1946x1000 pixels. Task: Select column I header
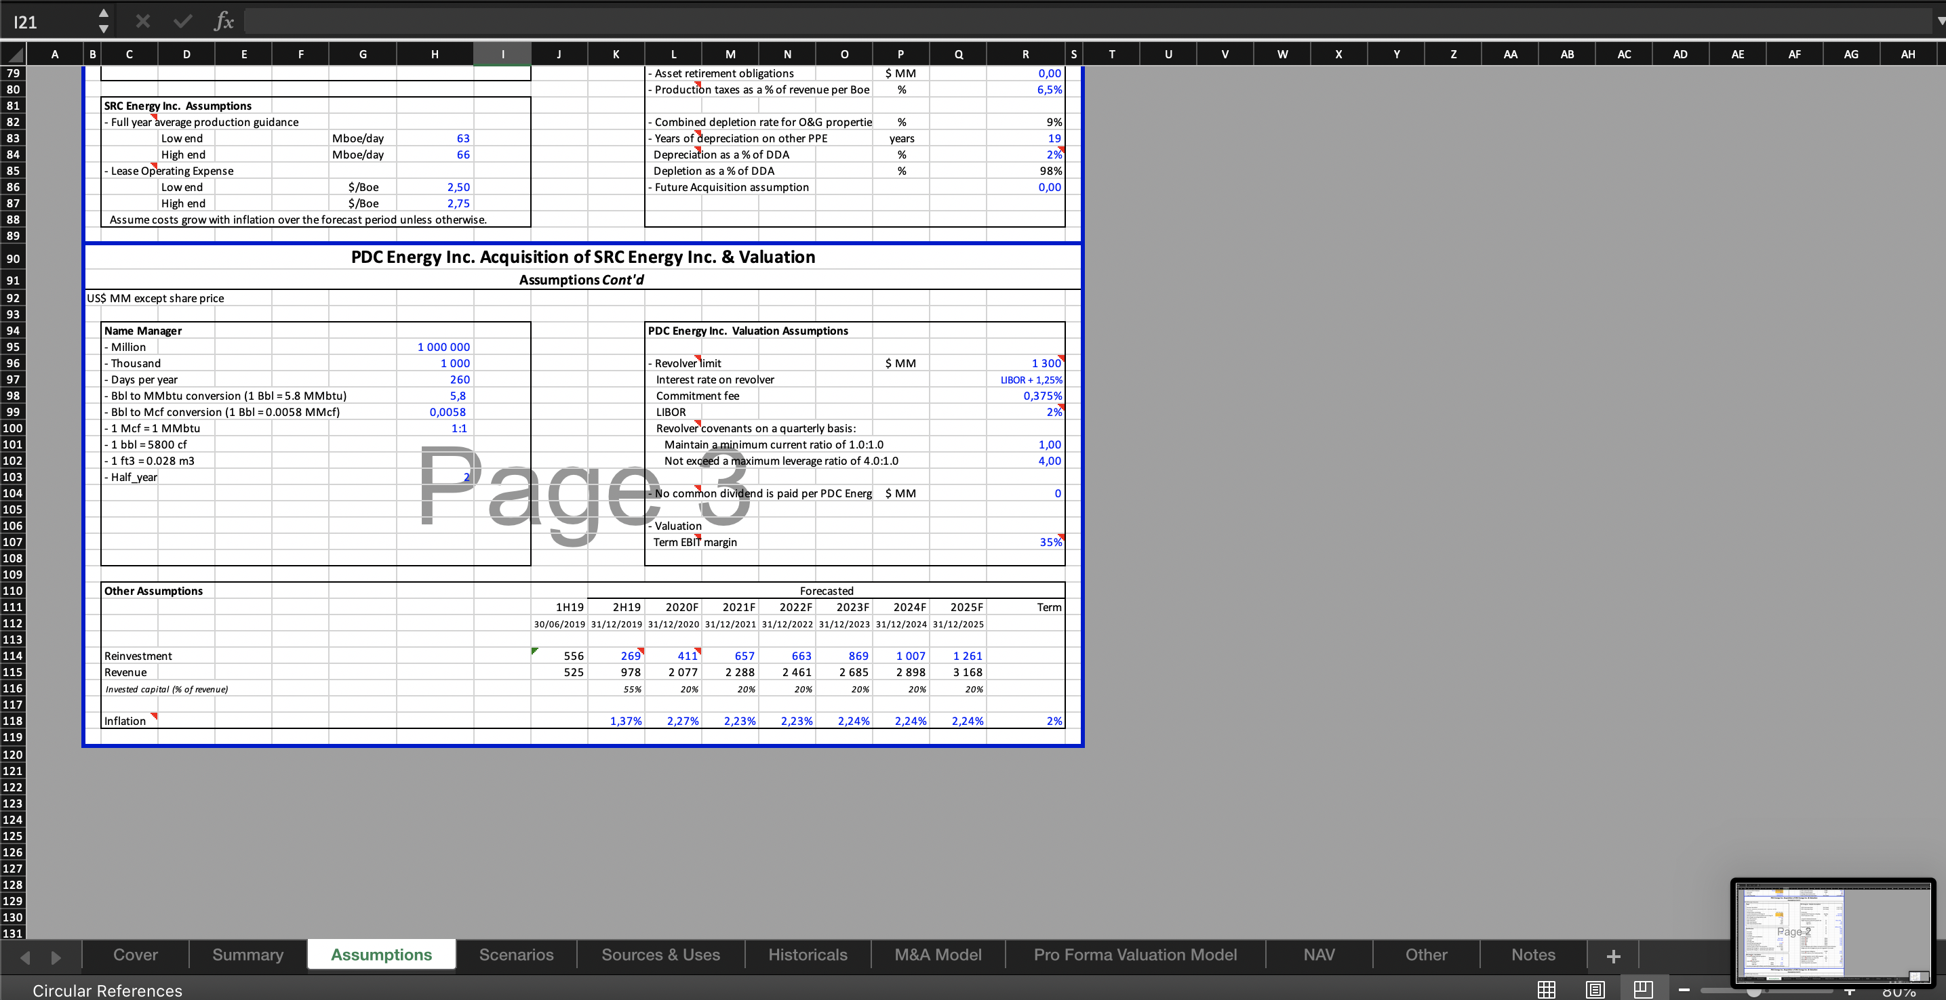(x=502, y=54)
